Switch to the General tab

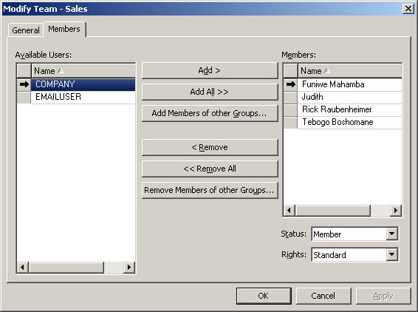[x=26, y=30]
